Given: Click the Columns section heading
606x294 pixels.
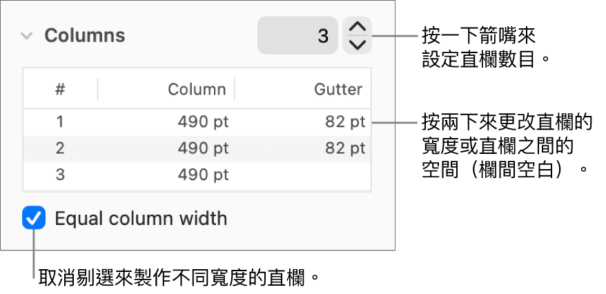Looking at the screenshot, I should point(85,36).
